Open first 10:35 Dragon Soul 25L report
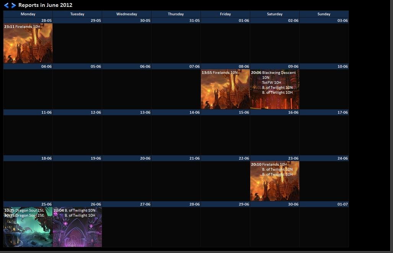 click(24, 211)
